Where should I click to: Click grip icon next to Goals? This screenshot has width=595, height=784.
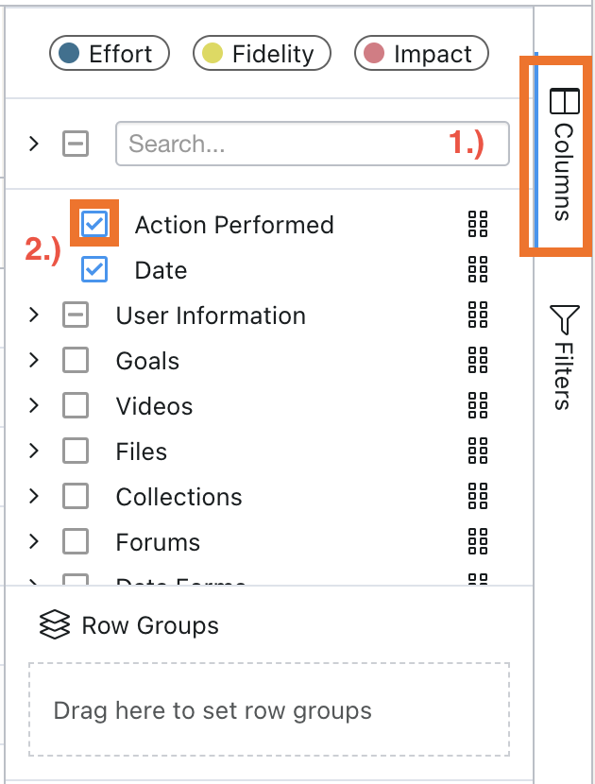pos(478,361)
